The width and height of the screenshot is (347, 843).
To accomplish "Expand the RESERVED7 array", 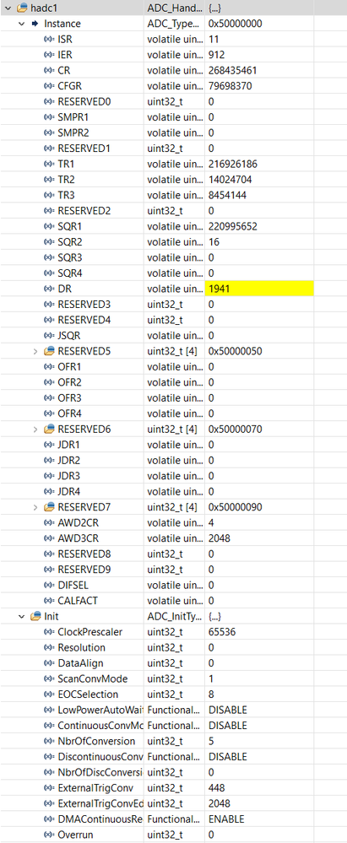I will click(x=35, y=507).
